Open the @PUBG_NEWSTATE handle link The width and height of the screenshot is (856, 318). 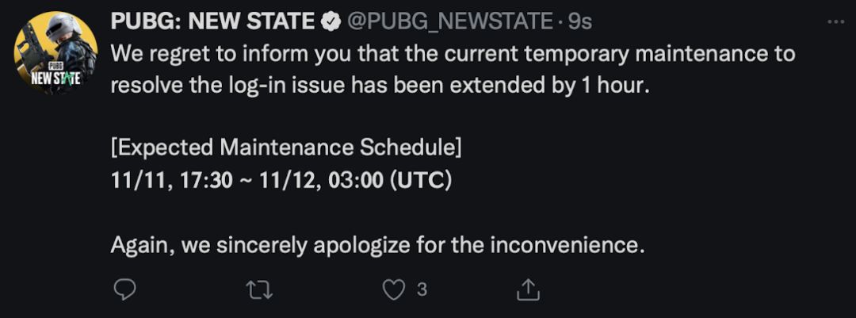click(x=449, y=21)
